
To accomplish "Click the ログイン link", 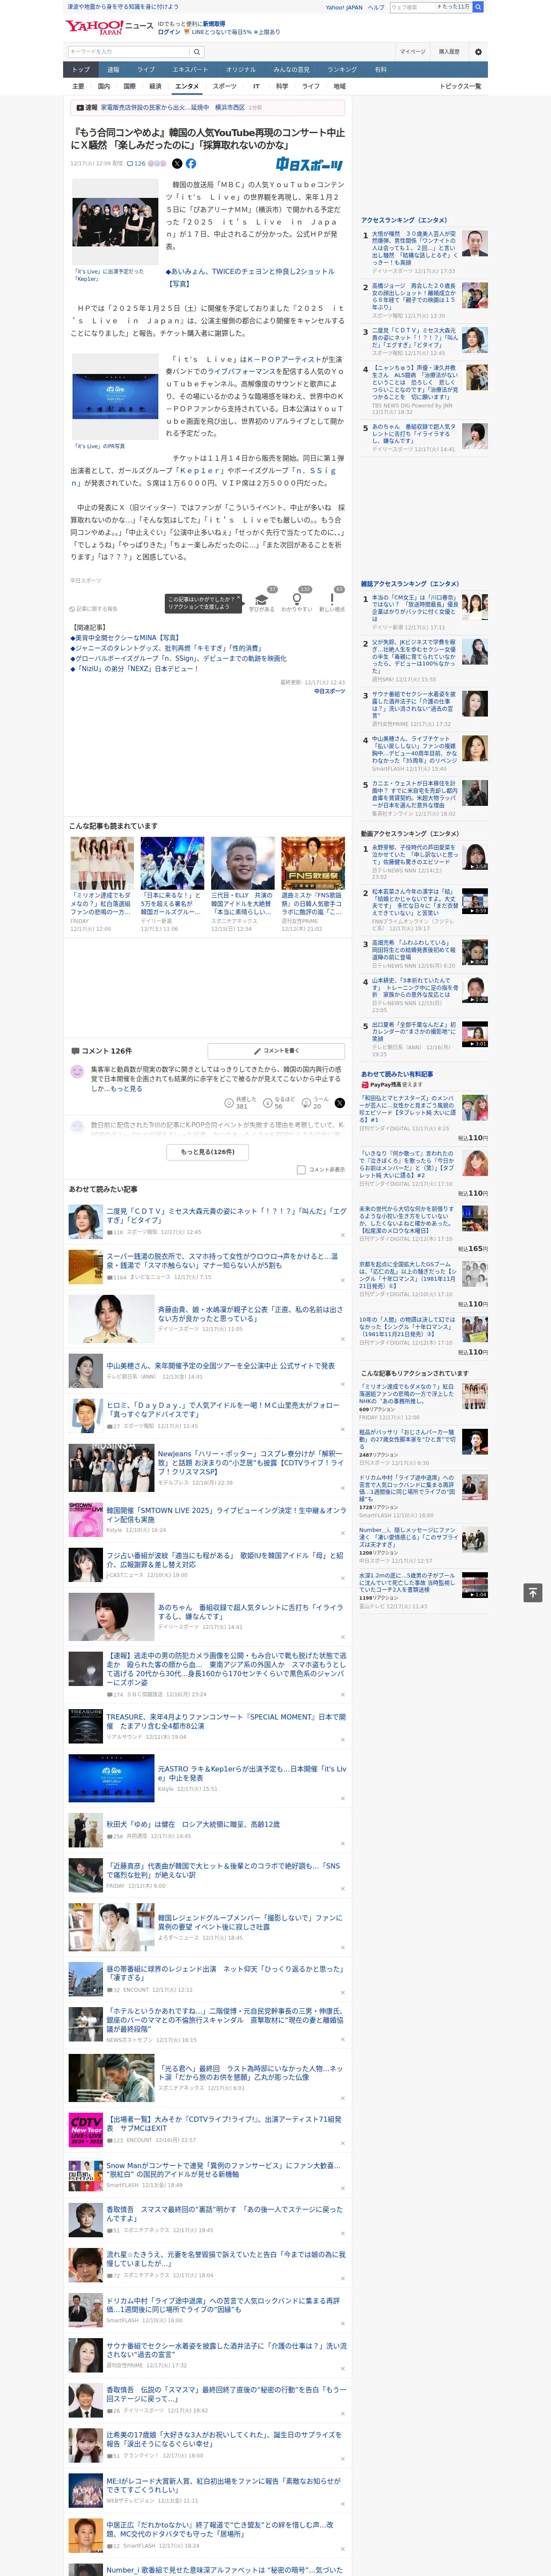I will tap(169, 32).
